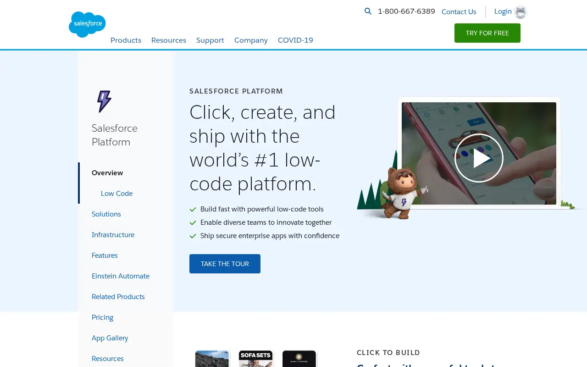Open the COVID-19 nav item
587x367 pixels.
coord(295,40)
